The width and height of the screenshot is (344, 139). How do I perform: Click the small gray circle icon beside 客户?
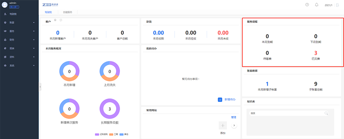[55, 20]
